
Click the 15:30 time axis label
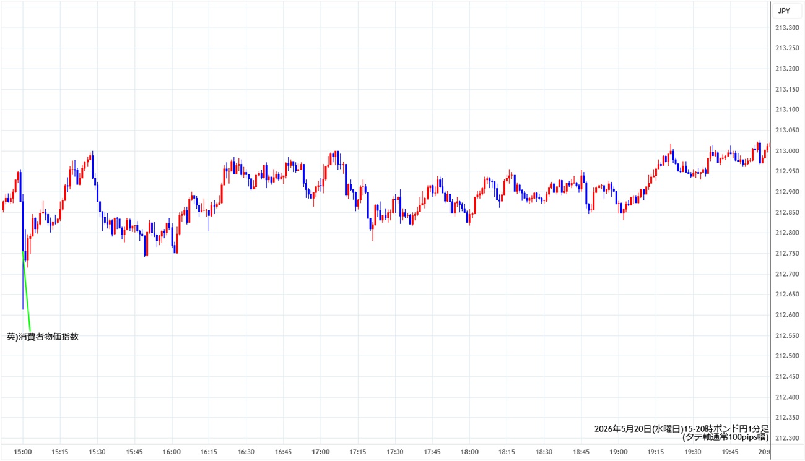tap(97, 452)
